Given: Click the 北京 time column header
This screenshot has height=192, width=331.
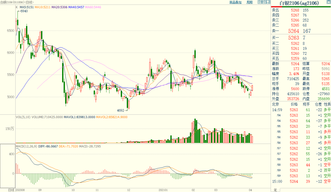Looking at the screenshot, I should 276,104.
